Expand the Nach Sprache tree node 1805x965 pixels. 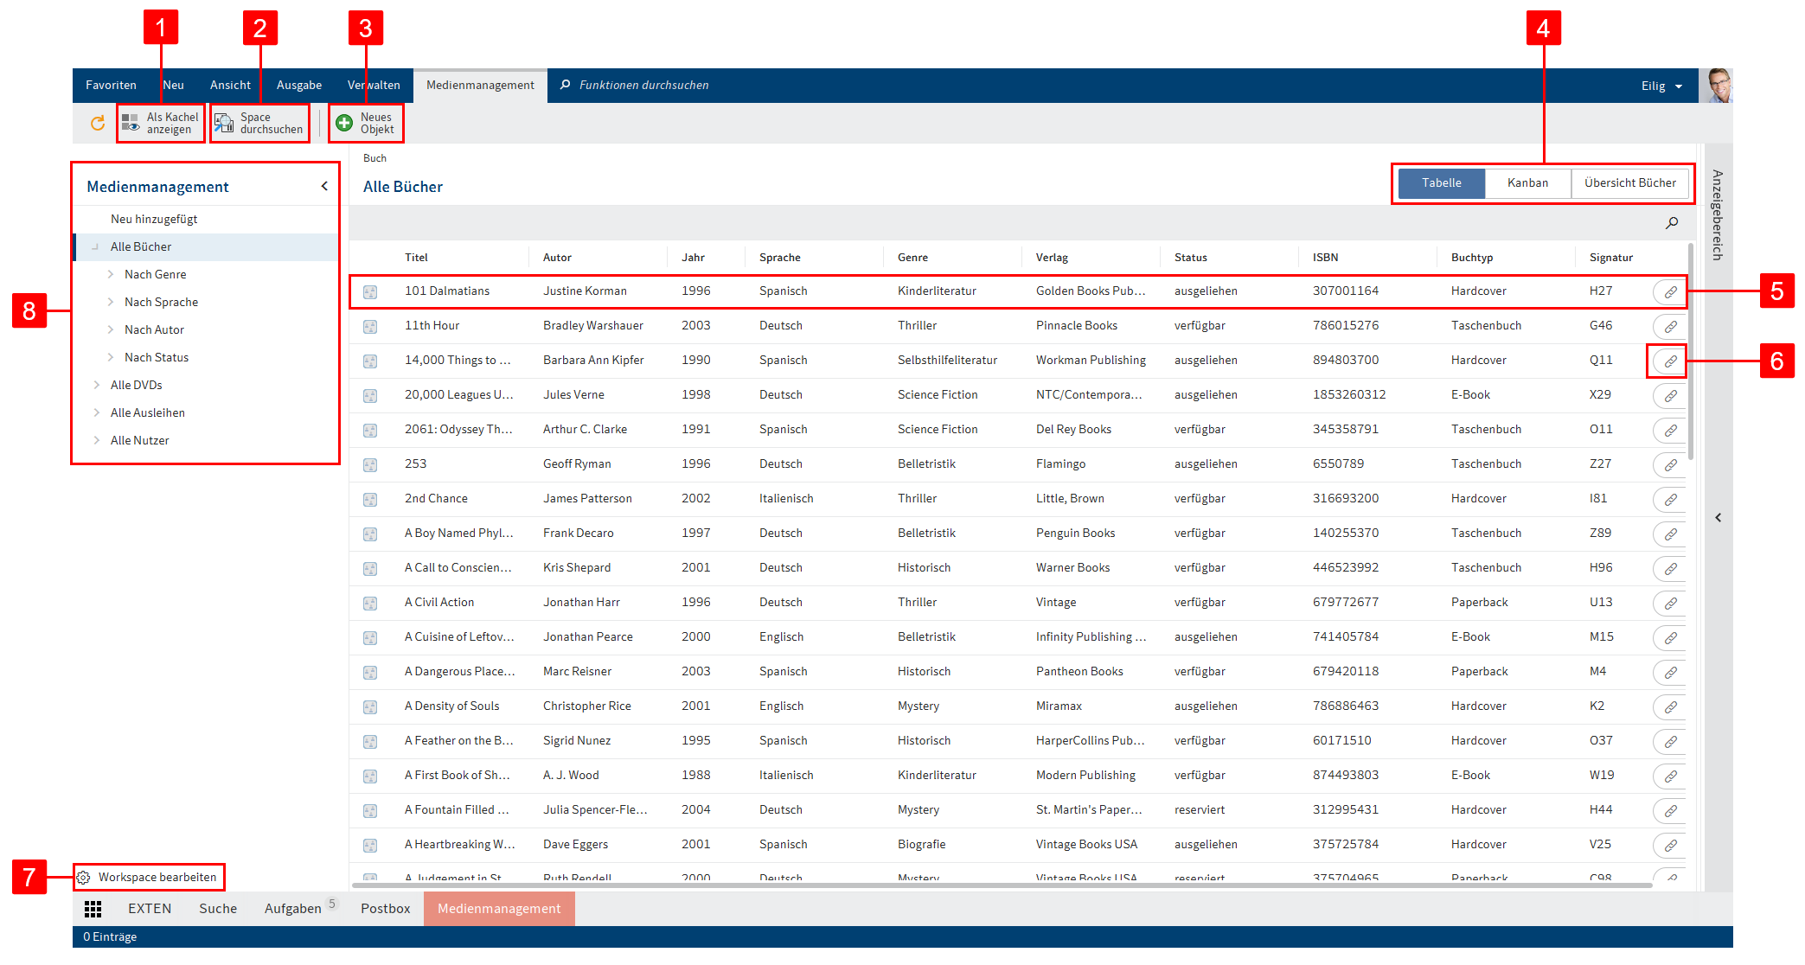coord(111,302)
